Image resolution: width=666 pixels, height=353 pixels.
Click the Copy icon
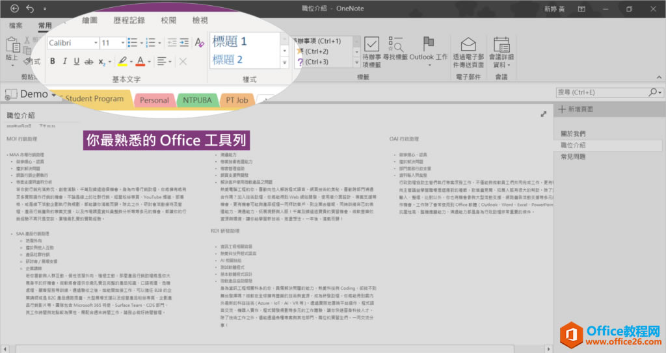pos(27,51)
